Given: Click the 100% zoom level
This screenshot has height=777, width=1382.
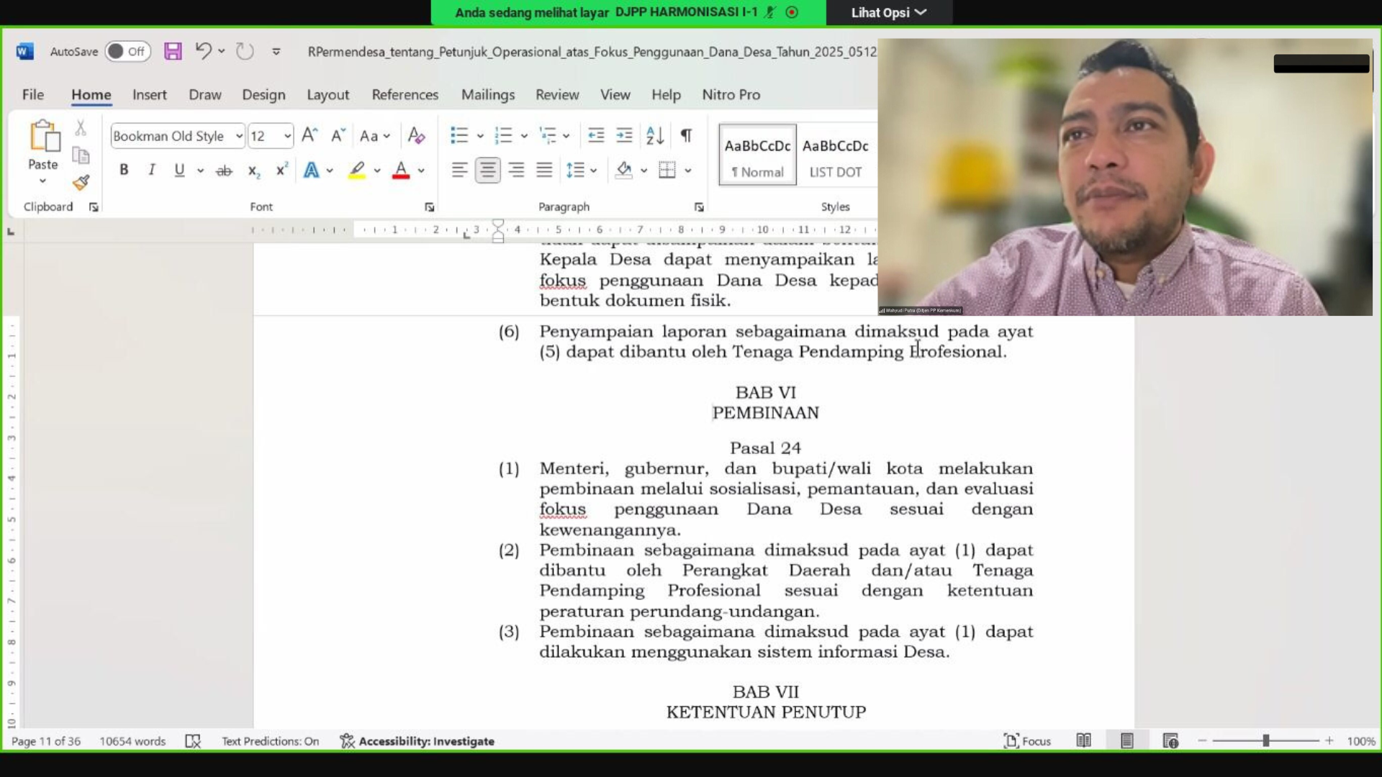Looking at the screenshot, I should tap(1361, 741).
